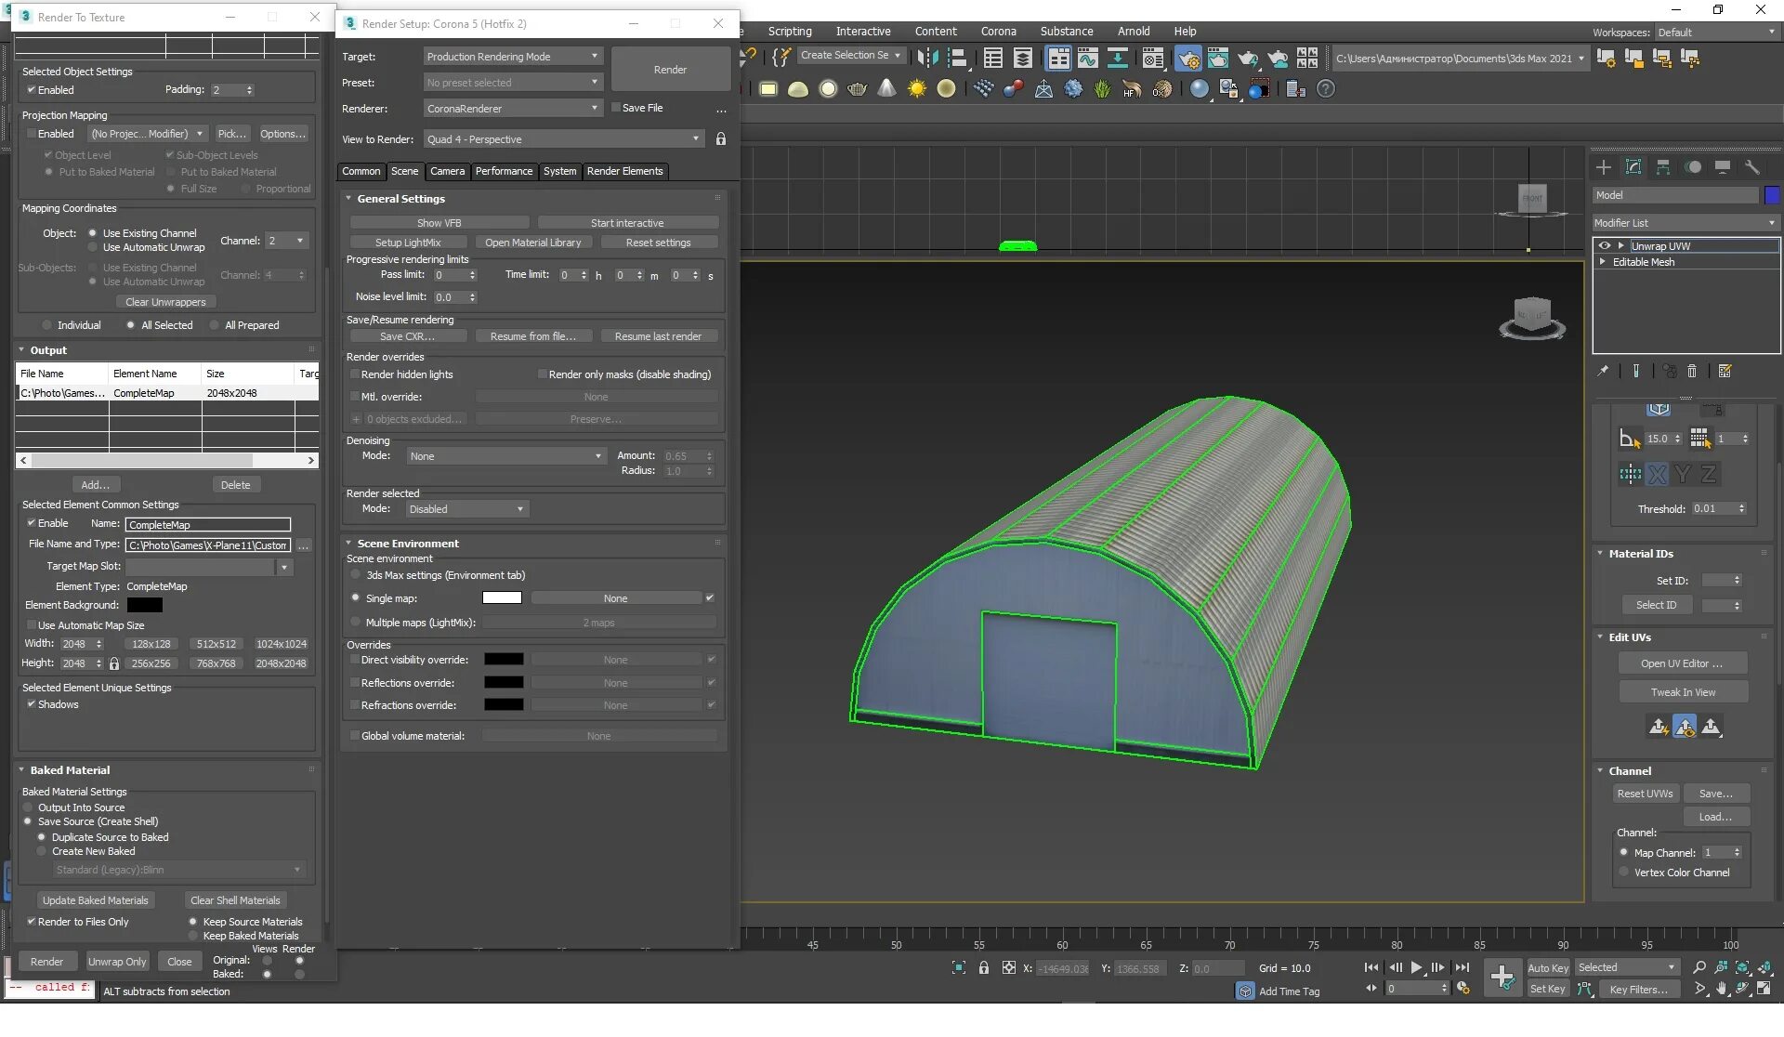Switch to Motion command panel tab
This screenshot has height=1037, width=1784.
pos(1693,167)
